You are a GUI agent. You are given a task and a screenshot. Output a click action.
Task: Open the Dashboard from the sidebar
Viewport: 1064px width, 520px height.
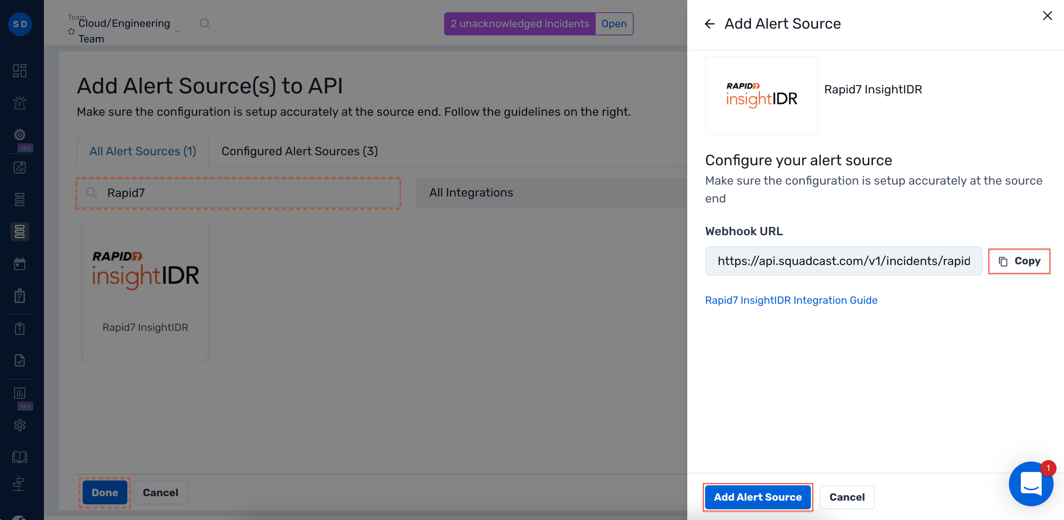(19, 70)
